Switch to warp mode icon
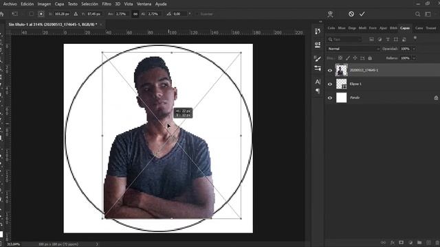Screen dimensions: 440x247 click(330, 14)
